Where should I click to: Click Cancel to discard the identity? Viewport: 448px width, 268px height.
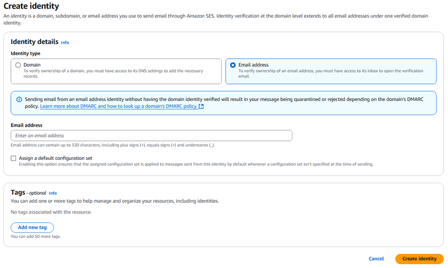376,259
